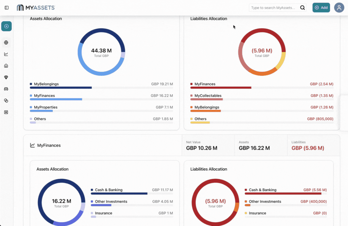Click the boxed-X icon at the sidebar bottom

click(x=6, y=112)
